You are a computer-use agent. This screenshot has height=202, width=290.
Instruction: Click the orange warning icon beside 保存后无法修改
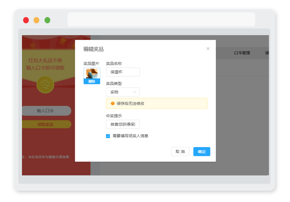click(x=112, y=103)
